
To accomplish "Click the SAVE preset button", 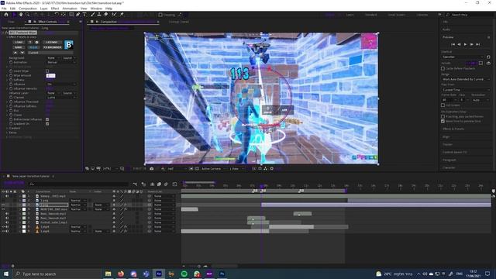I will point(19,47).
